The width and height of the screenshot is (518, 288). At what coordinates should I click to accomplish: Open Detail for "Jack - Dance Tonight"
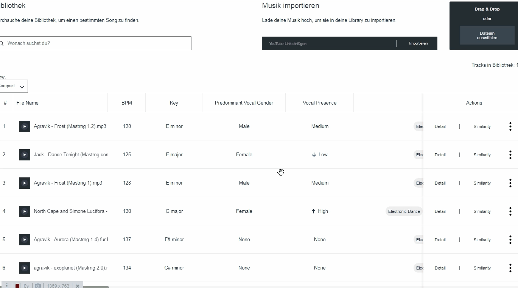tap(440, 155)
